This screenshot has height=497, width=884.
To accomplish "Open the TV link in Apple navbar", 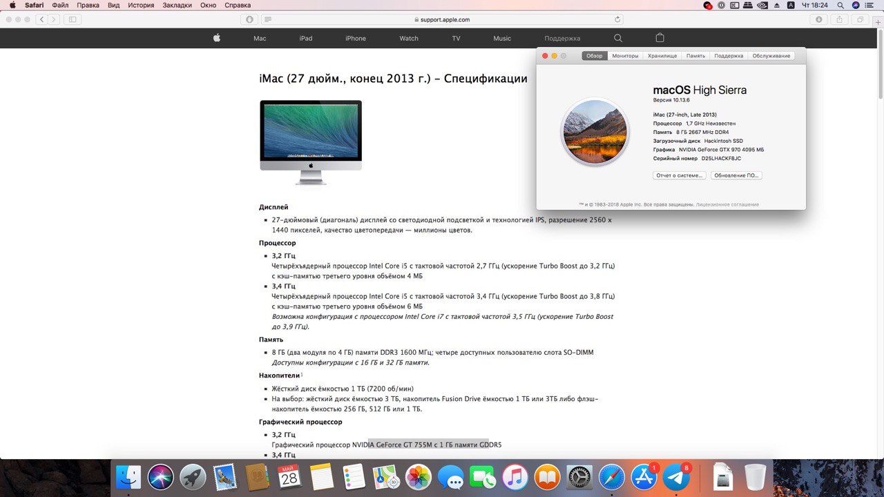I will pyautogui.click(x=457, y=39).
